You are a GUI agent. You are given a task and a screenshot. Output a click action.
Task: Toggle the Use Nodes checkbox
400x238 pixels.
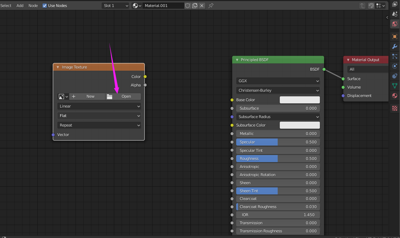[x=45, y=6]
